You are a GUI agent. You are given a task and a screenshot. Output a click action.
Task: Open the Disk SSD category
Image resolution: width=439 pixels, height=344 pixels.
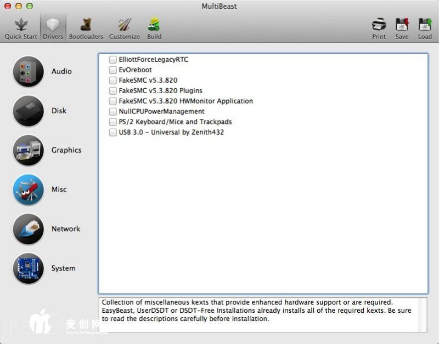[28, 111]
